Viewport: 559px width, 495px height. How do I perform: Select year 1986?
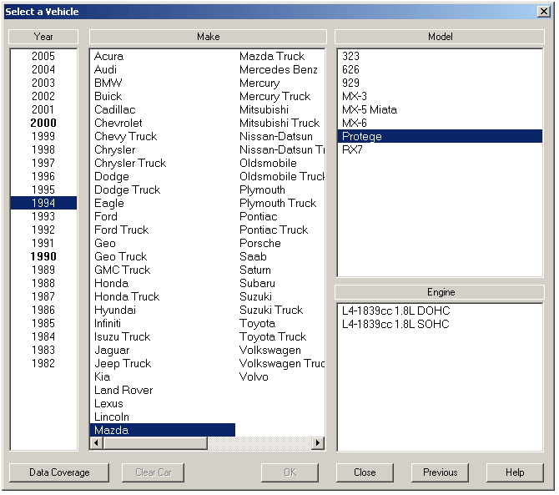point(43,310)
